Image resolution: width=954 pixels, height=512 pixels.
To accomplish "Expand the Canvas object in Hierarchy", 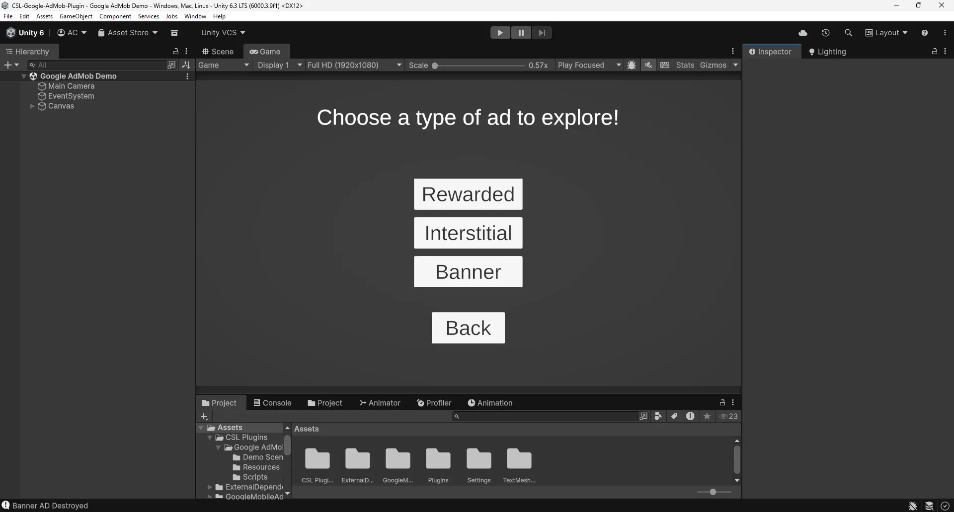I will tap(32, 106).
